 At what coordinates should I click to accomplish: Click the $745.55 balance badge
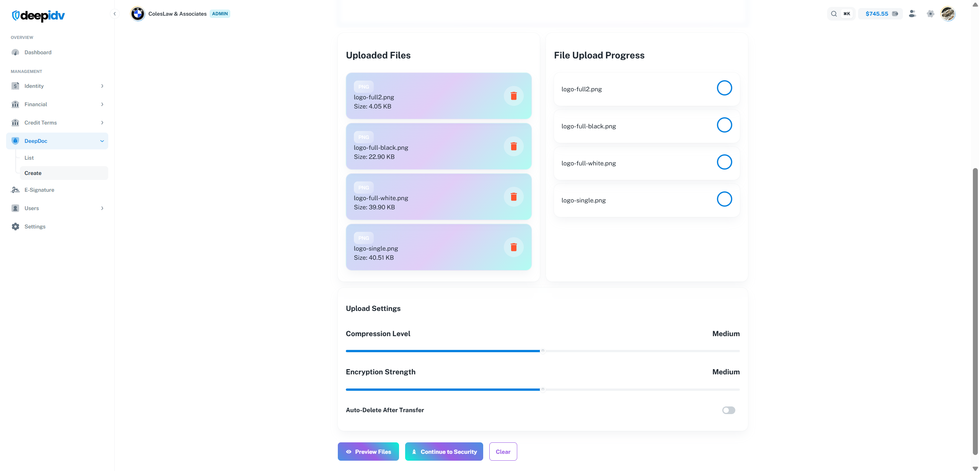point(880,14)
